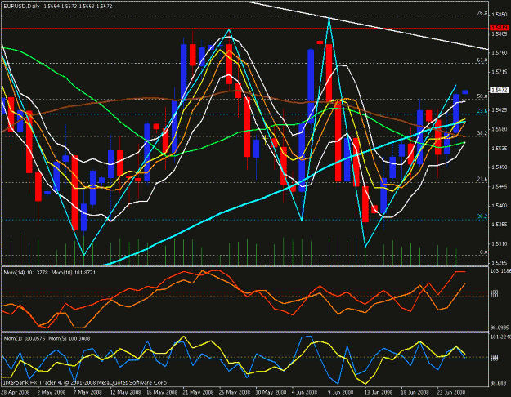The width and height of the screenshot is (511, 397).
Task: Click the 96.0985 momentum scale value
Action: (500, 328)
